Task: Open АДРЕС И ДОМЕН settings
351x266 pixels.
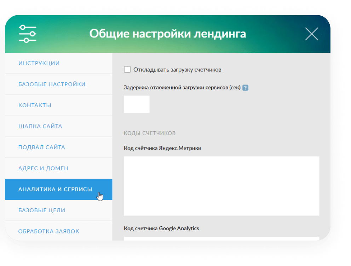Action: tap(42, 168)
